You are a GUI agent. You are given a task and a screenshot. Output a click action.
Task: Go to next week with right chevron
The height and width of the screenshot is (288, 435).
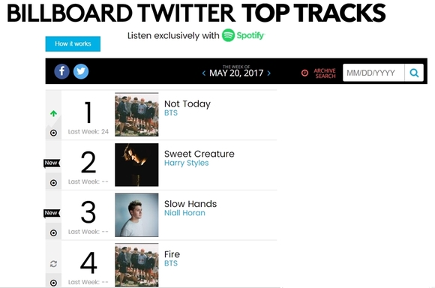tap(268, 73)
